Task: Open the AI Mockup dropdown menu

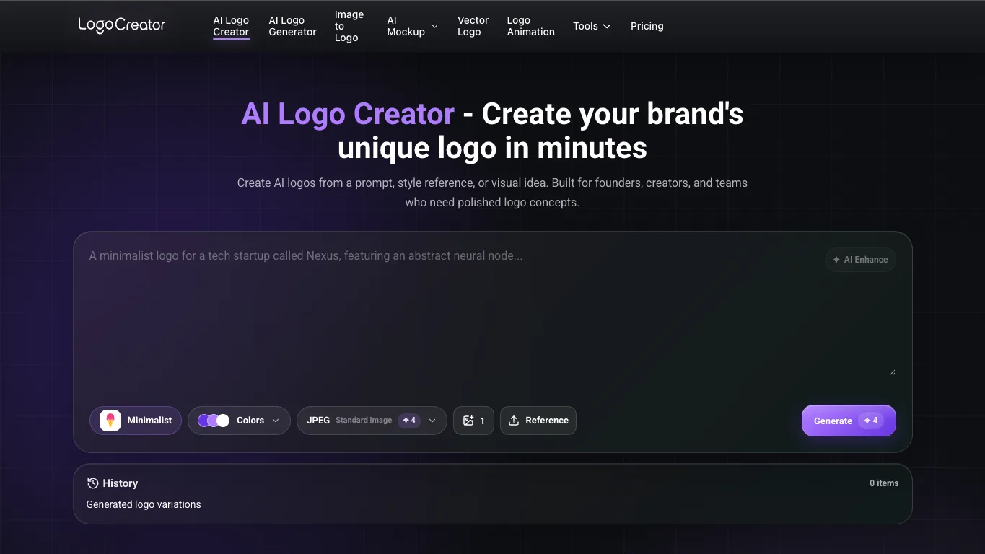Action: (x=412, y=26)
